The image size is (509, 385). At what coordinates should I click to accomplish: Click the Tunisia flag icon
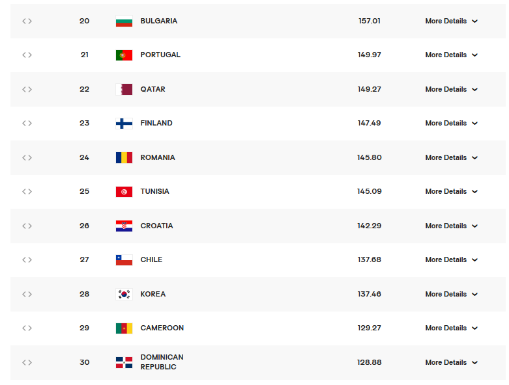tap(124, 192)
